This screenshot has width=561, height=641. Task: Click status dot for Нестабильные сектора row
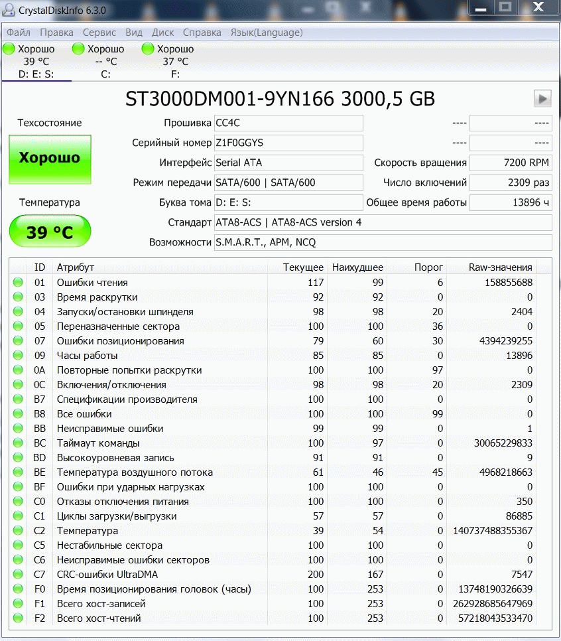click(18, 545)
